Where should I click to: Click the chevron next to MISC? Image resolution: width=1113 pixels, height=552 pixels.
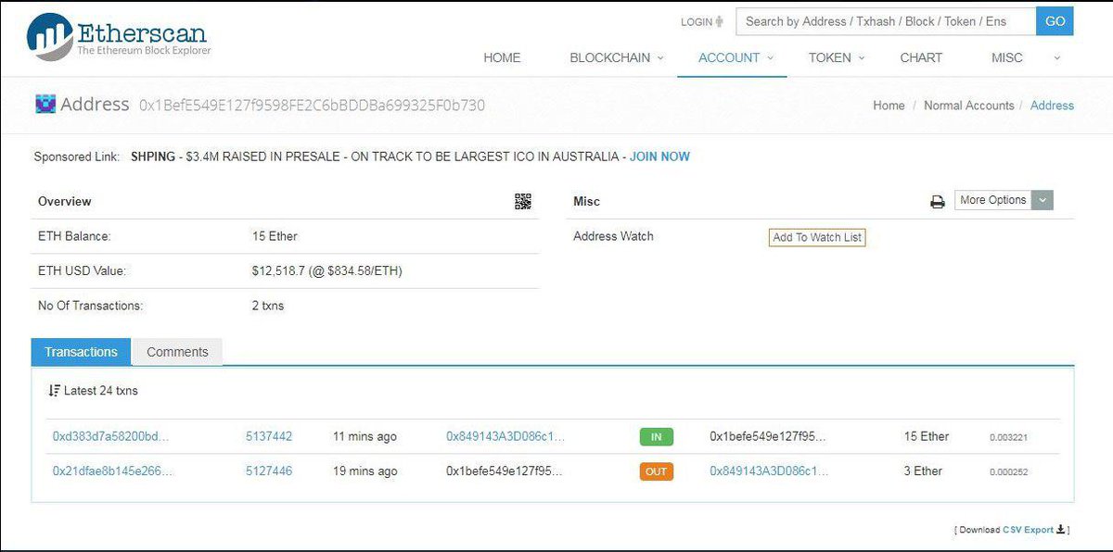pyautogui.click(x=1056, y=57)
